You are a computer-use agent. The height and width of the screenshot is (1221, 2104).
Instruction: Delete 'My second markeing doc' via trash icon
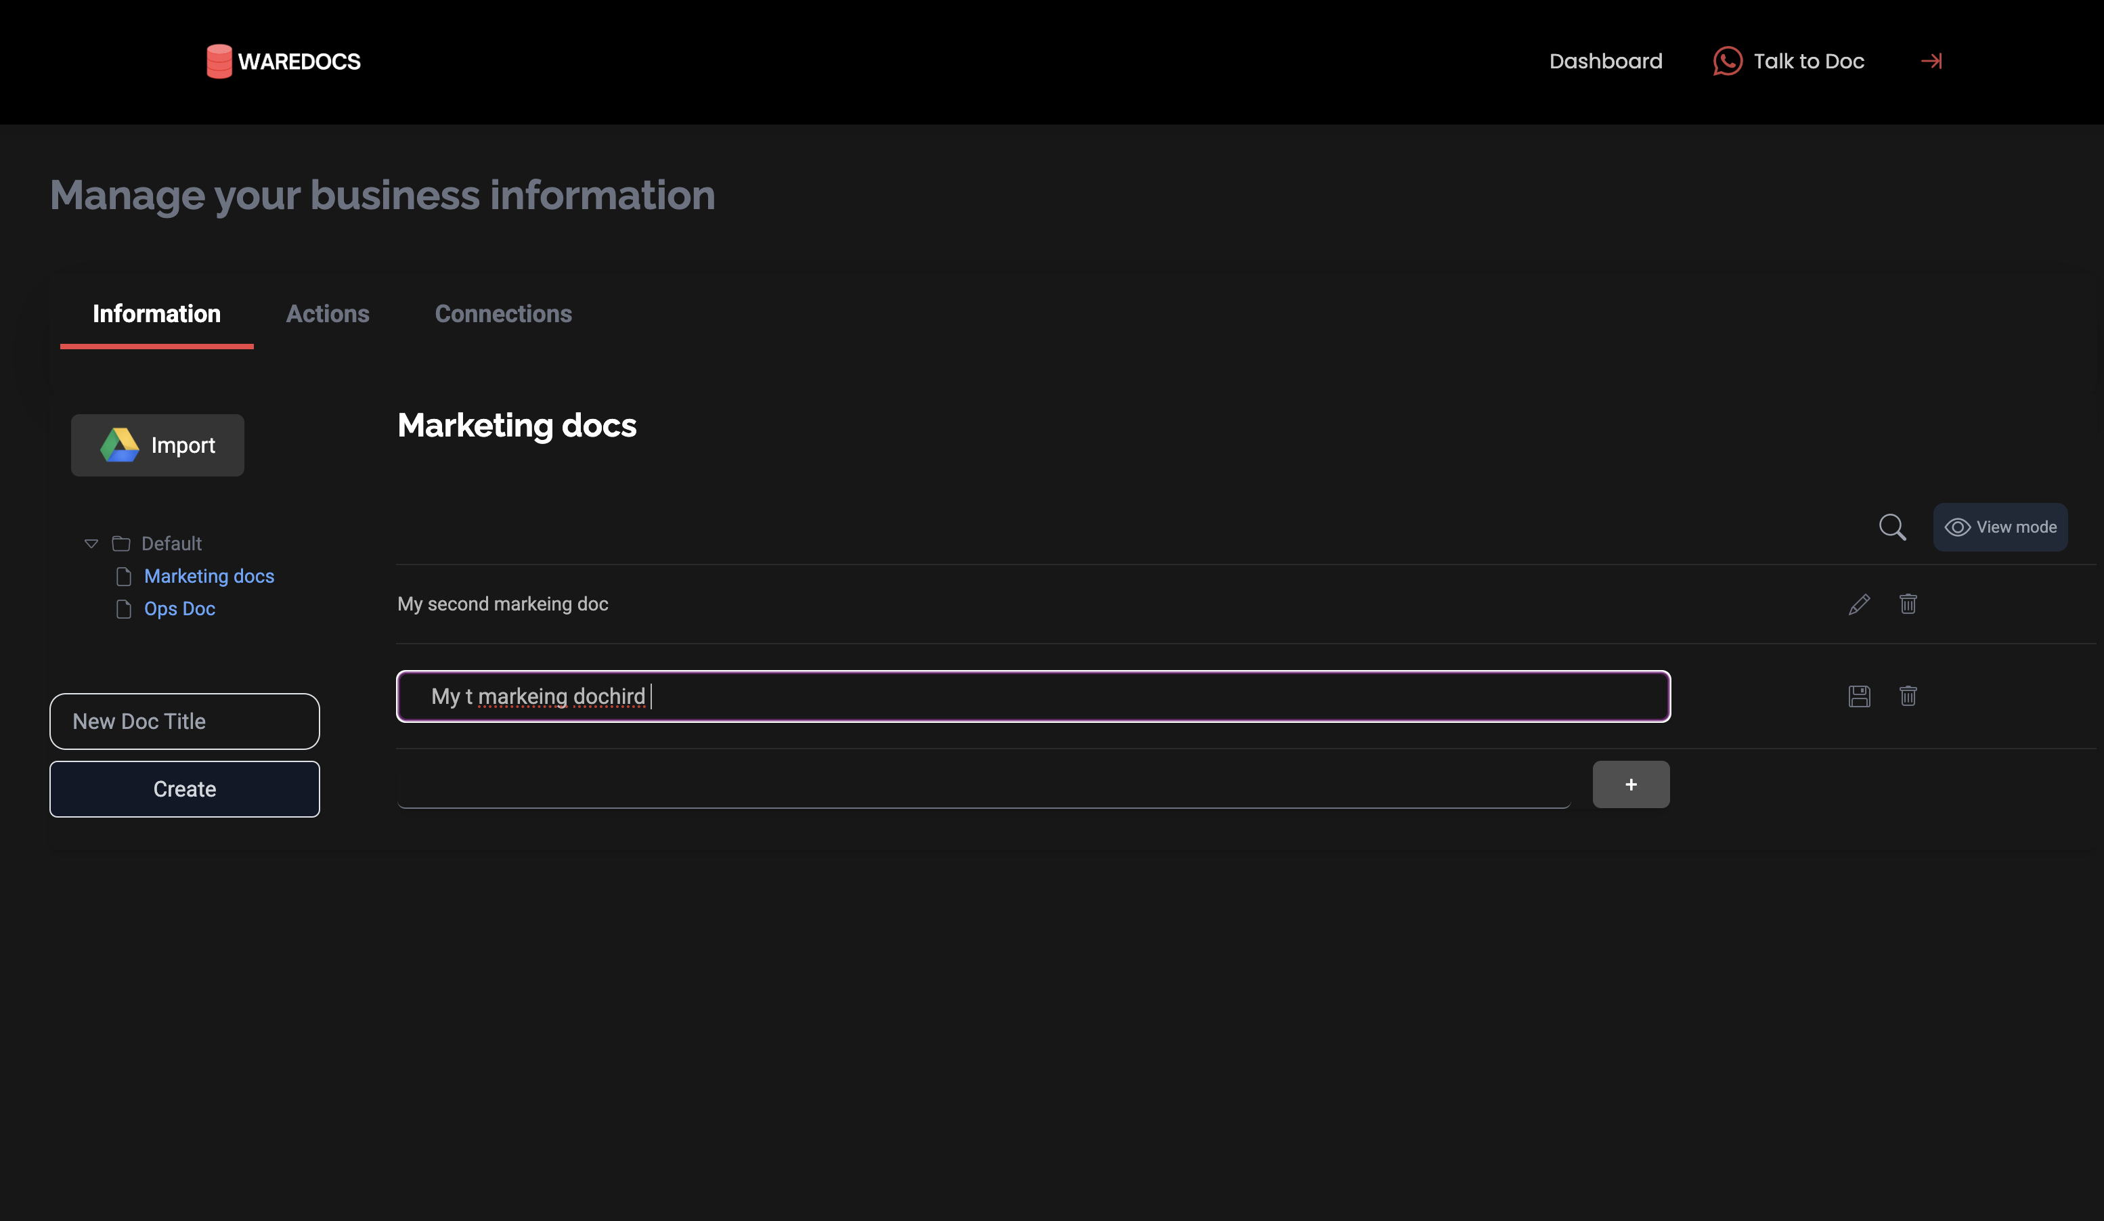point(1908,604)
